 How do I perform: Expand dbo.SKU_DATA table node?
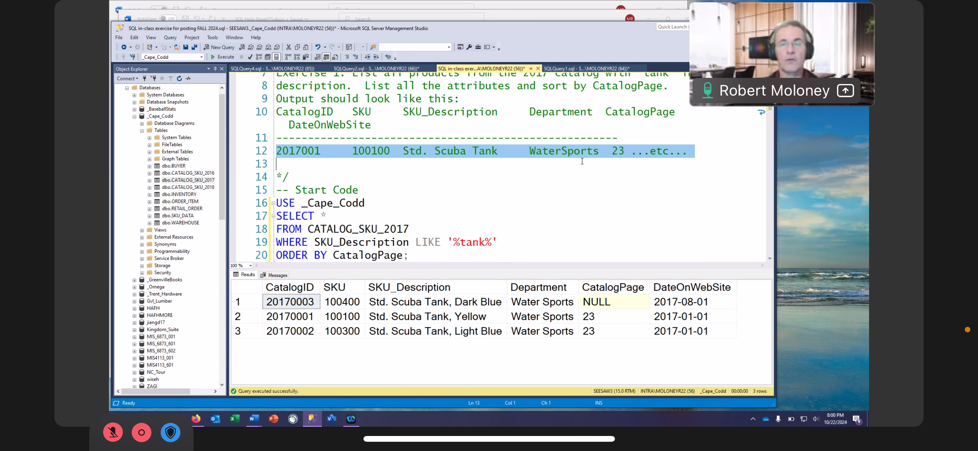149,216
